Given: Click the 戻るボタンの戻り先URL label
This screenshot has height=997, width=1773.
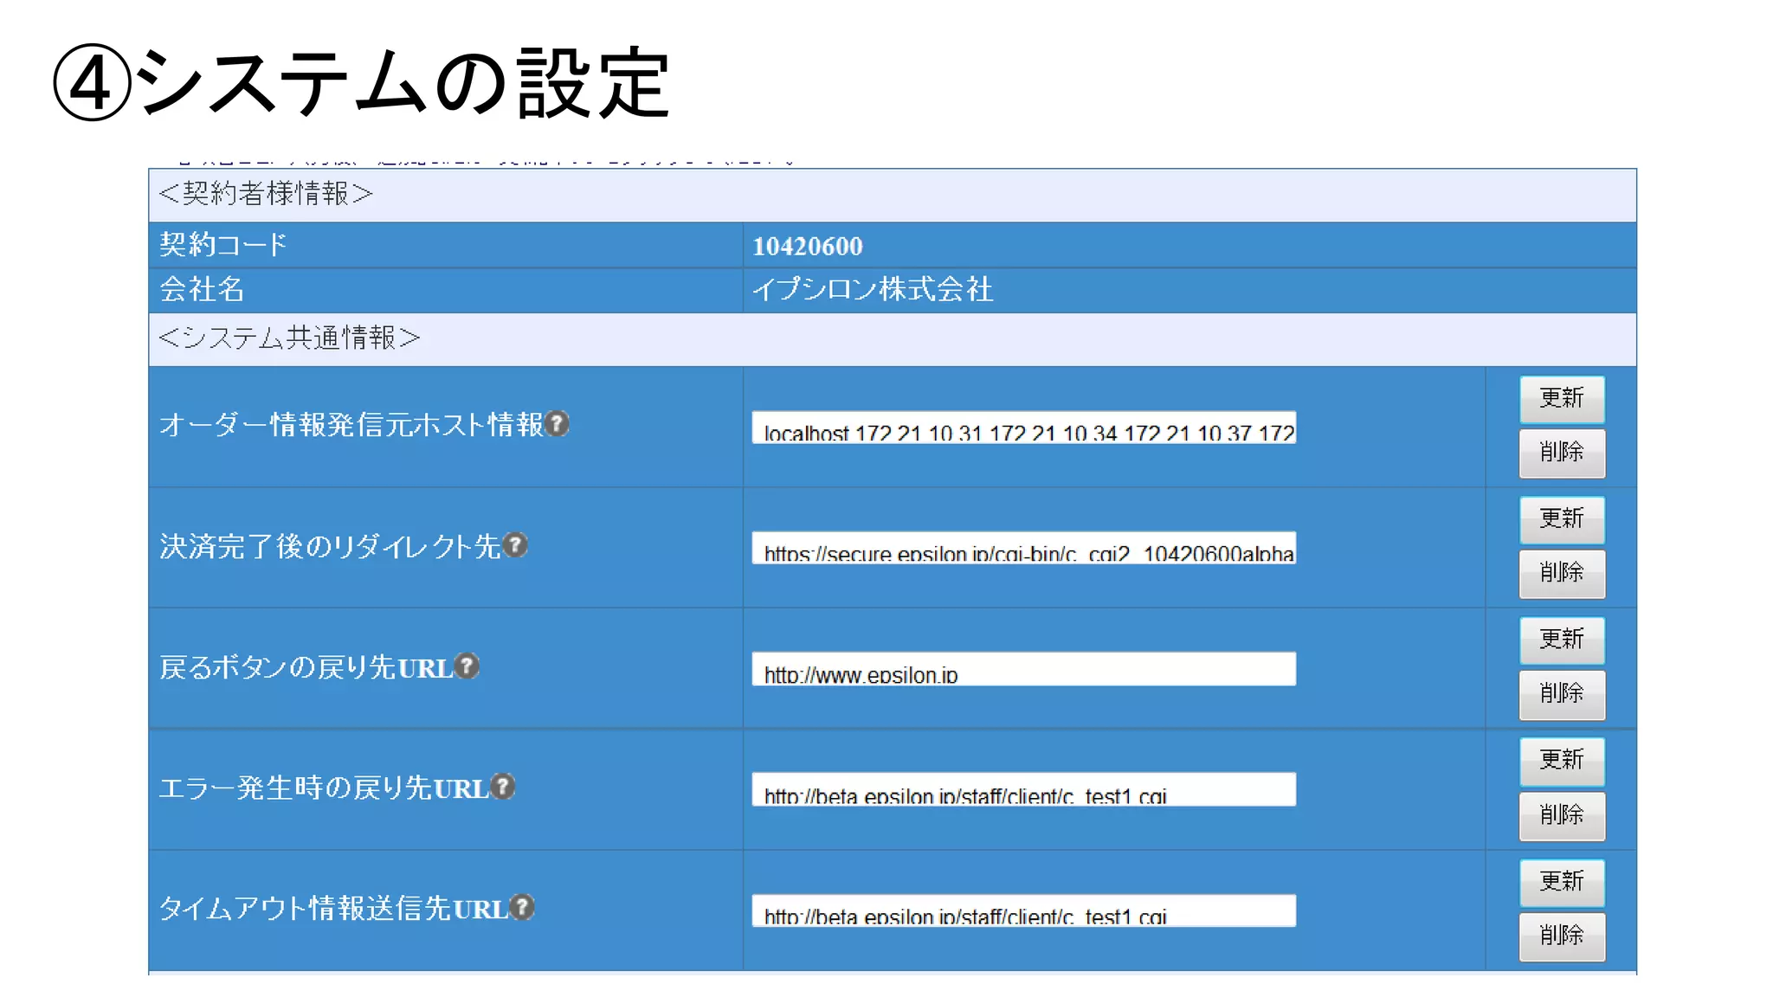Looking at the screenshot, I should pyautogui.click(x=306, y=667).
